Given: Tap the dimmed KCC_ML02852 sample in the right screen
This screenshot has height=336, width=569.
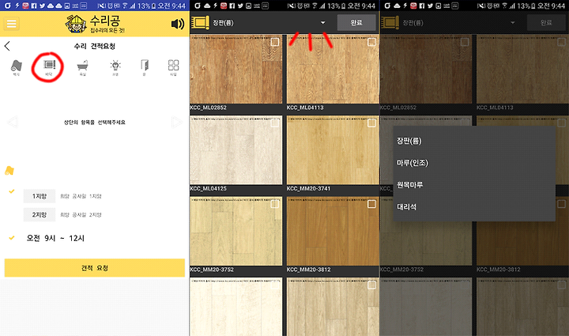Looking at the screenshot, I should (x=426, y=69).
